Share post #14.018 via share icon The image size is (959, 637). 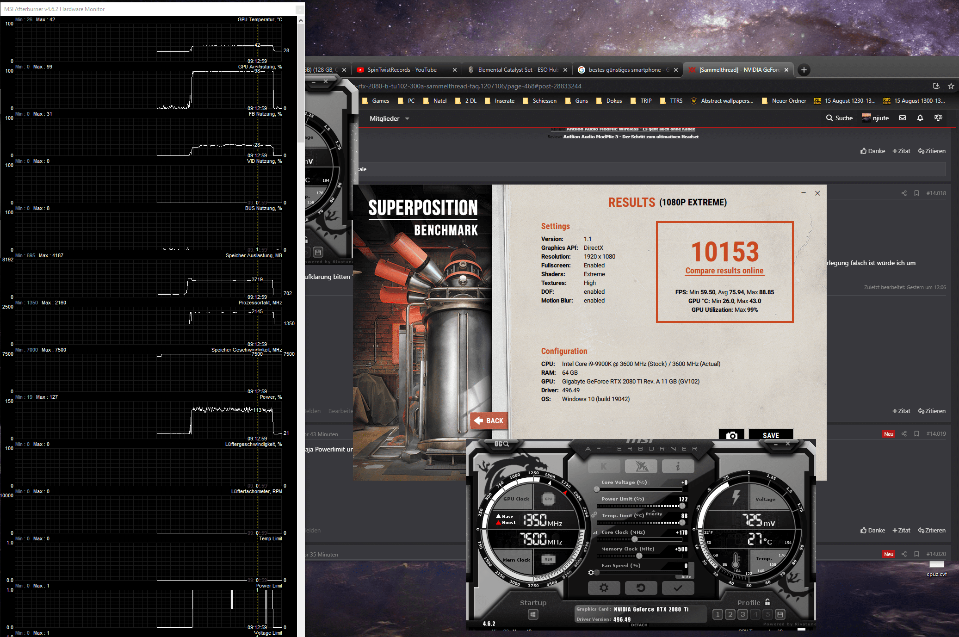click(904, 193)
